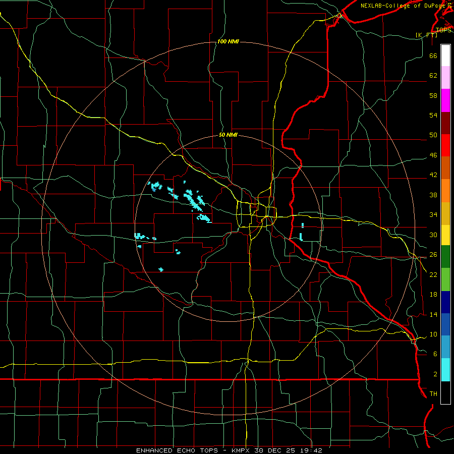The width and height of the screenshot is (454, 454).
Task: Click legend value "34"
Action: tap(433, 215)
